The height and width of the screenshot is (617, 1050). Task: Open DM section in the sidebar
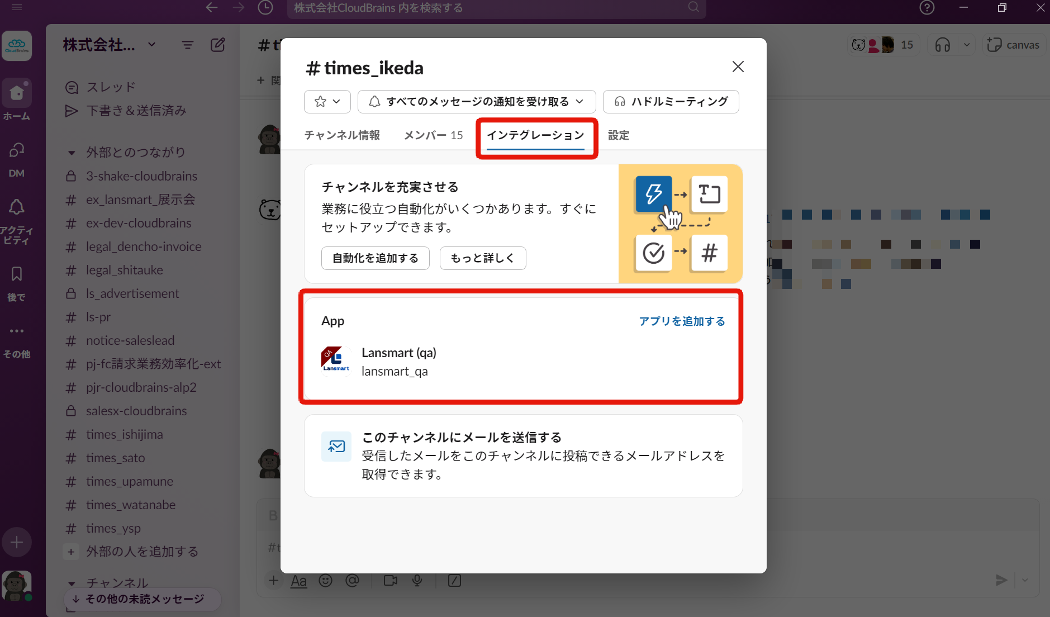pyautogui.click(x=17, y=160)
